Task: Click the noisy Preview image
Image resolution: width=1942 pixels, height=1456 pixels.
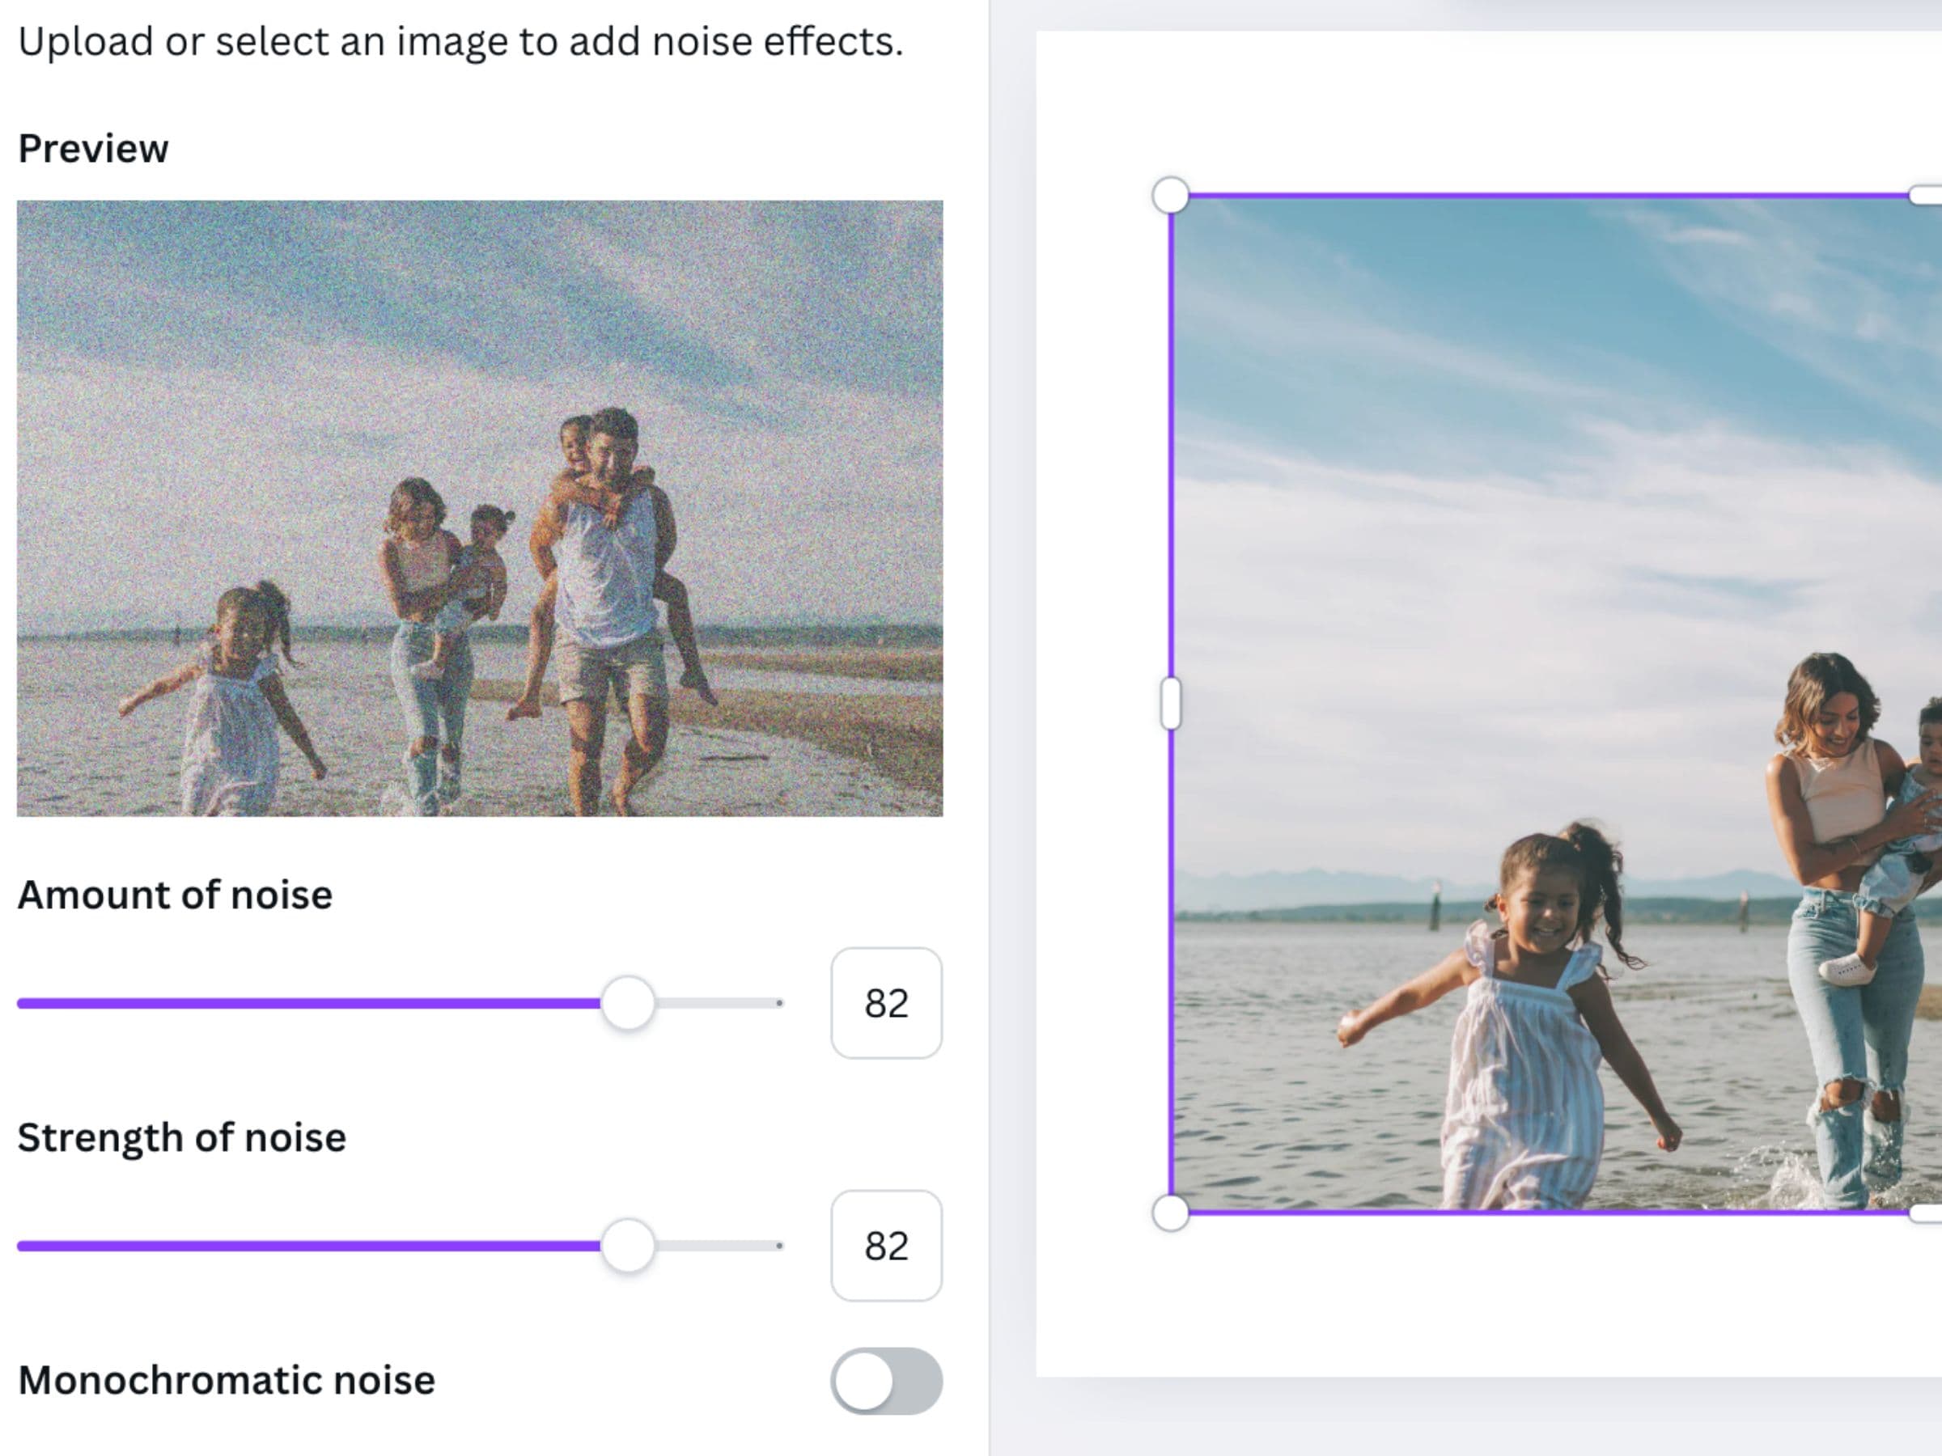Action: (x=479, y=508)
